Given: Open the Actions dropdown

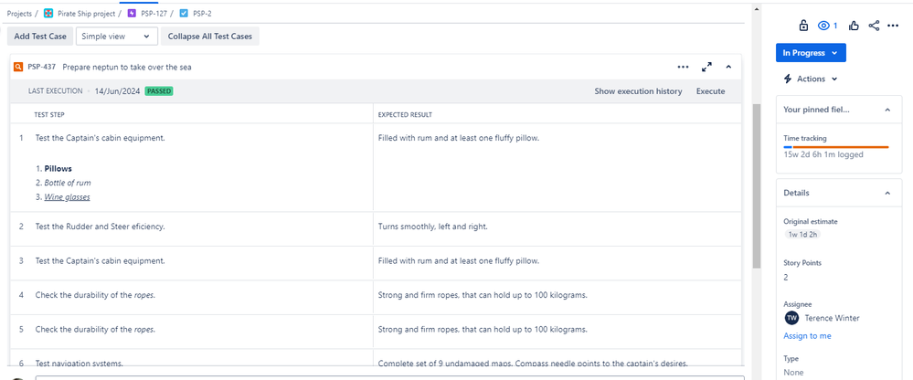Looking at the screenshot, I should tap(810, 79).
